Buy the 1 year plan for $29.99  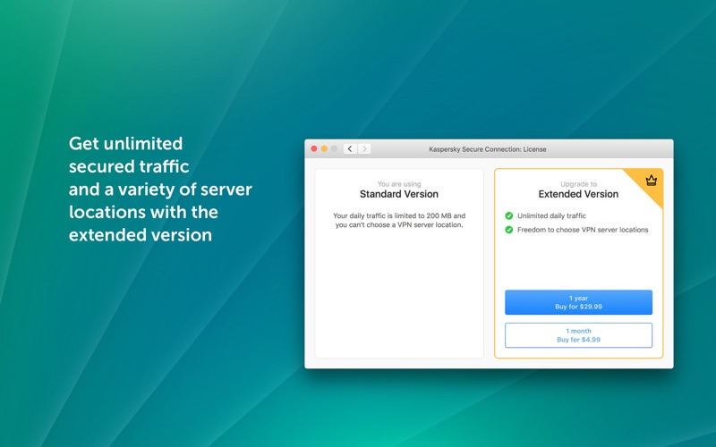pos(578,302)
